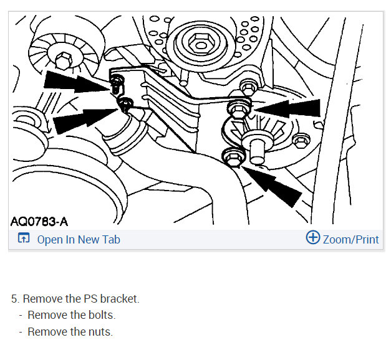The height and width of the screenshot is (345, 386).
Task: Click the Open In New Tab icon
Action: [x=24, y=238]
